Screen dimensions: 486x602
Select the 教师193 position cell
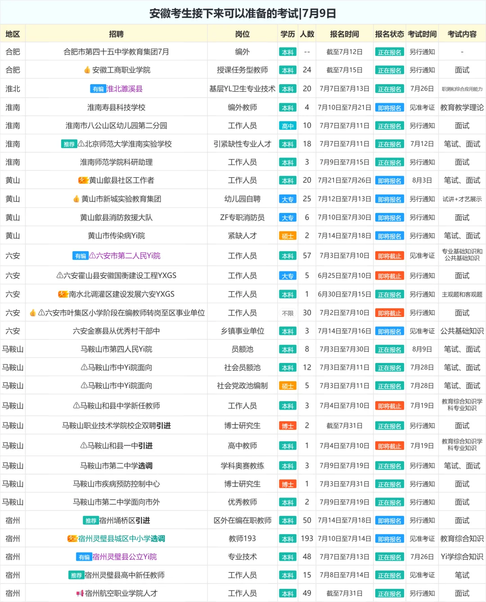pyautogui.click(x=242, y=539)
